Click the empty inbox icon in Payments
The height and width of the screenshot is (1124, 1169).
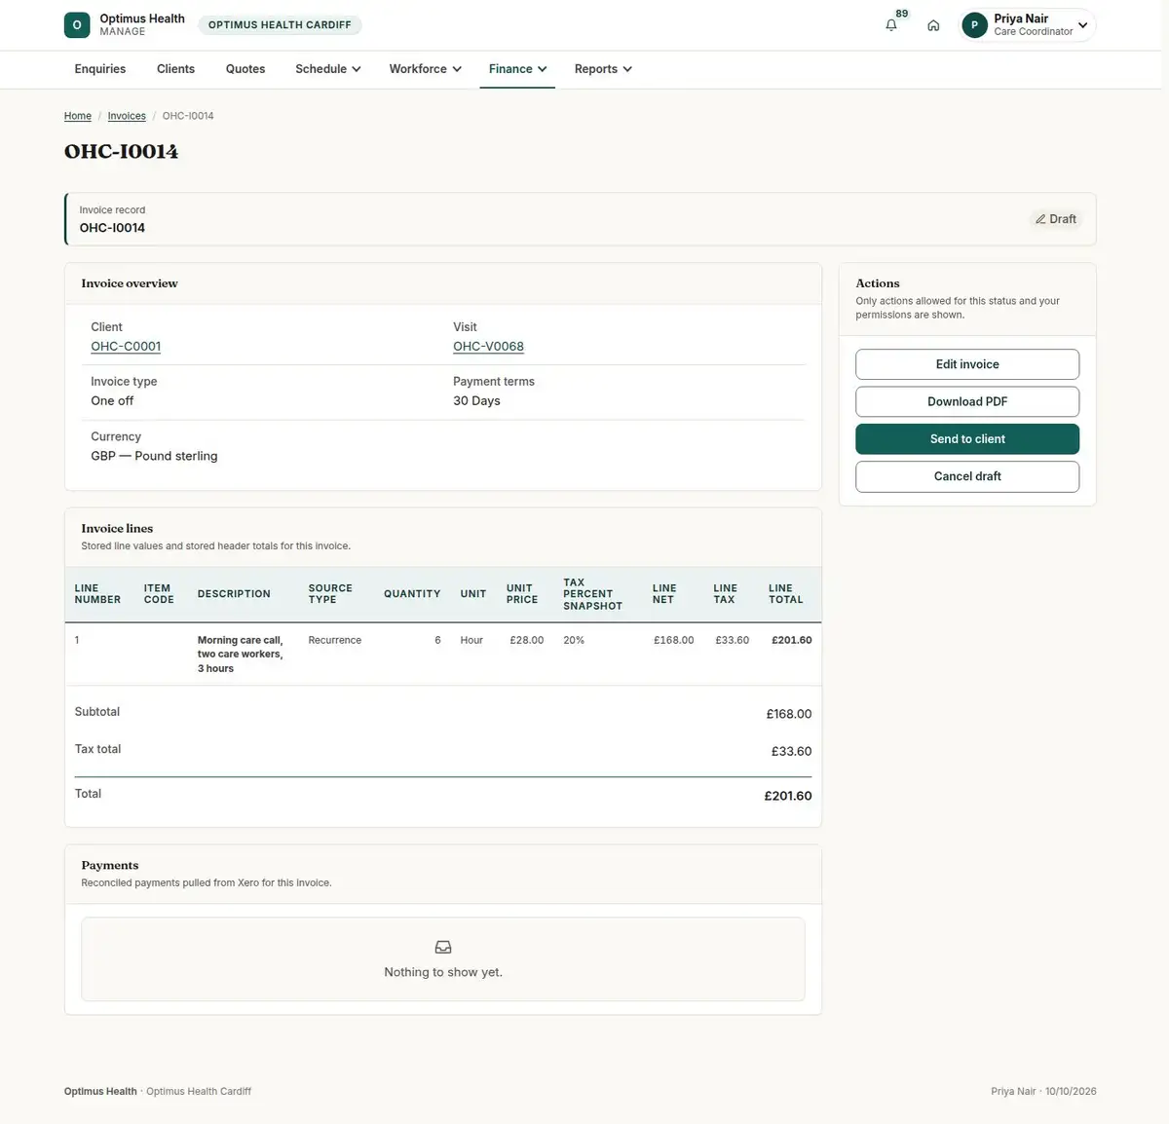click(443, 947)
